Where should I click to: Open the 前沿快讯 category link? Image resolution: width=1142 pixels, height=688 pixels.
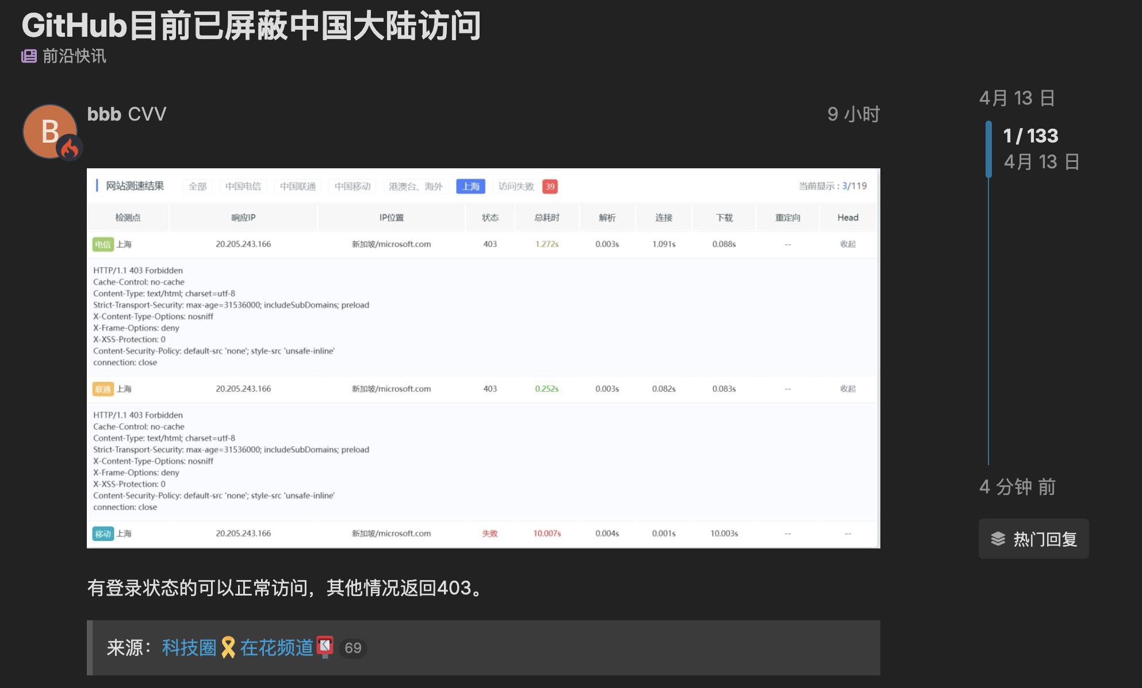pos(74,56)
